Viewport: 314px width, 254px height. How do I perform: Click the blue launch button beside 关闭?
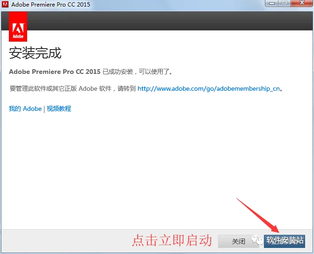click(x=285, y=241)
